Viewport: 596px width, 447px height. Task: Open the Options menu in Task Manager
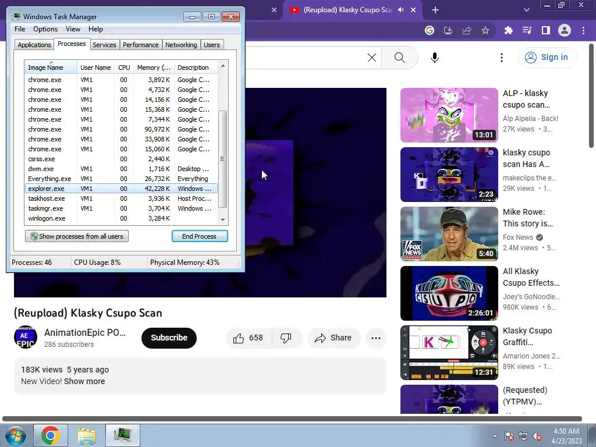[45, 29]
